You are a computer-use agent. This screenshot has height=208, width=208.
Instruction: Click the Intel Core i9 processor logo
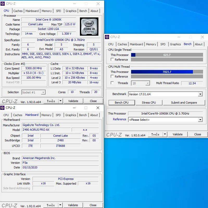tap(89, 27)
